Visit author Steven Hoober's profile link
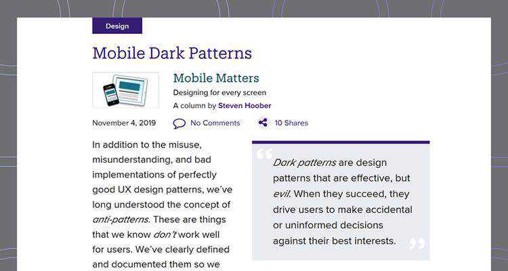Screen dimensions: 508x271 click(245, 106)
